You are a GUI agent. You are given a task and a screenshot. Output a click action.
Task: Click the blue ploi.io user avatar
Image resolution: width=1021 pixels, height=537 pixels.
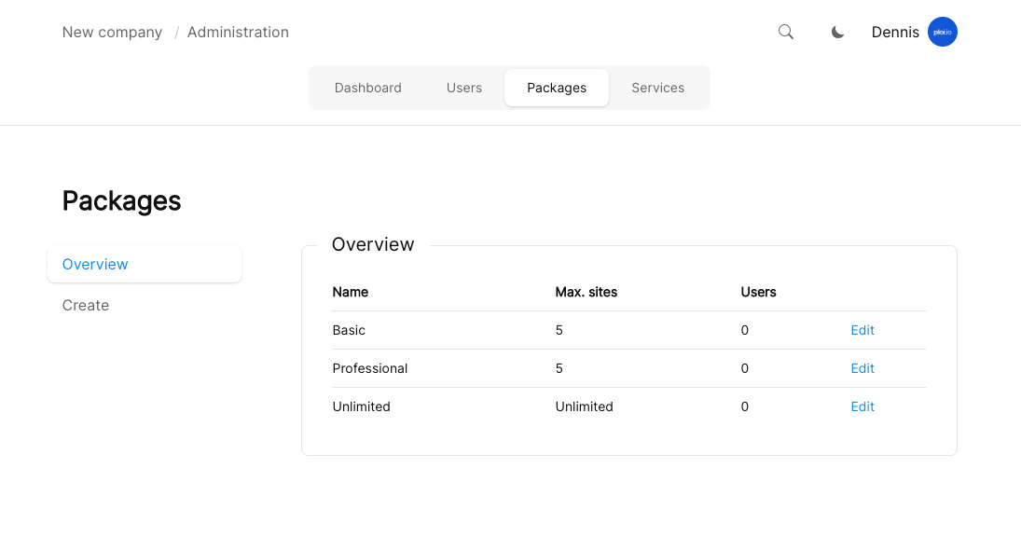pos(942,32)
